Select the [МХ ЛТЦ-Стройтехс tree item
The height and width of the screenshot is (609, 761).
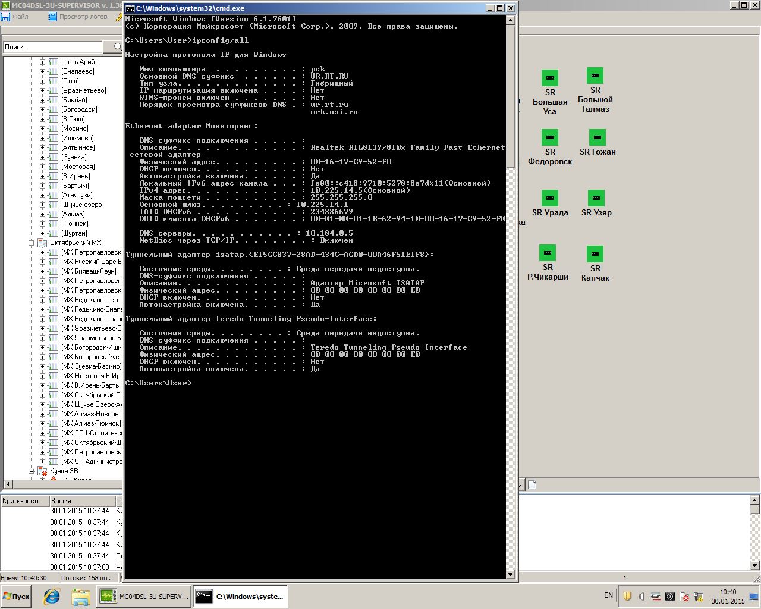[92, 433]
